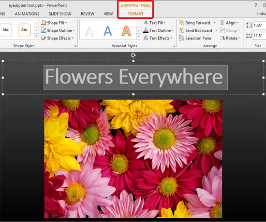The height and width of the screenshot is (222, 266).
Task: Expand the Shape Fill dropdown arrow
Action: pos(66,23)
